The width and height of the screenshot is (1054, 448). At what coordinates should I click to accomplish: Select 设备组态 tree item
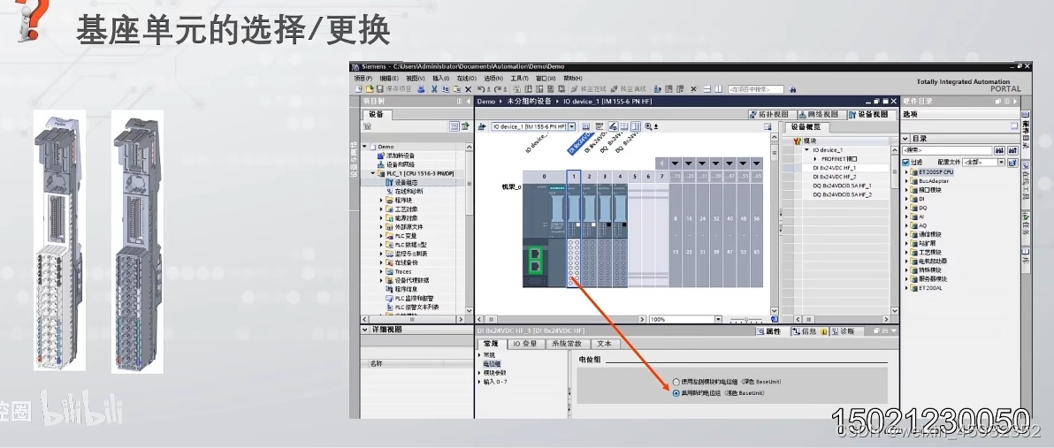point(406,182)
